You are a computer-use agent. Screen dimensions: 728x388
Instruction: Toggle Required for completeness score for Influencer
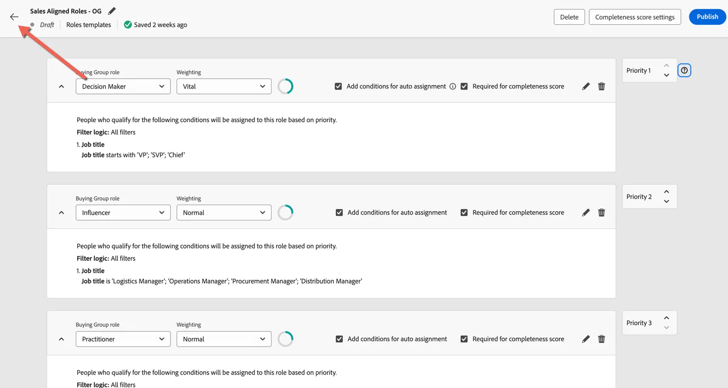pyautogui.click(x=464, y=213)
